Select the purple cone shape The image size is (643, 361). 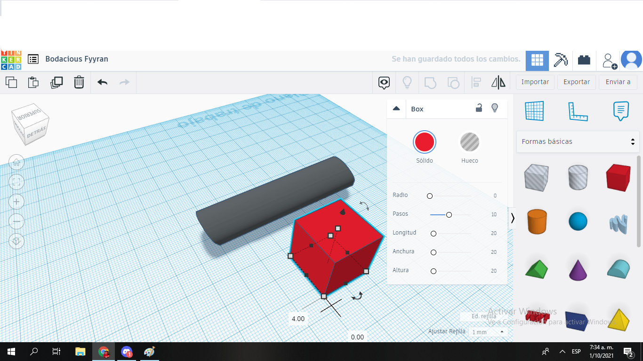pyautogui.click(x=578, y=269)
